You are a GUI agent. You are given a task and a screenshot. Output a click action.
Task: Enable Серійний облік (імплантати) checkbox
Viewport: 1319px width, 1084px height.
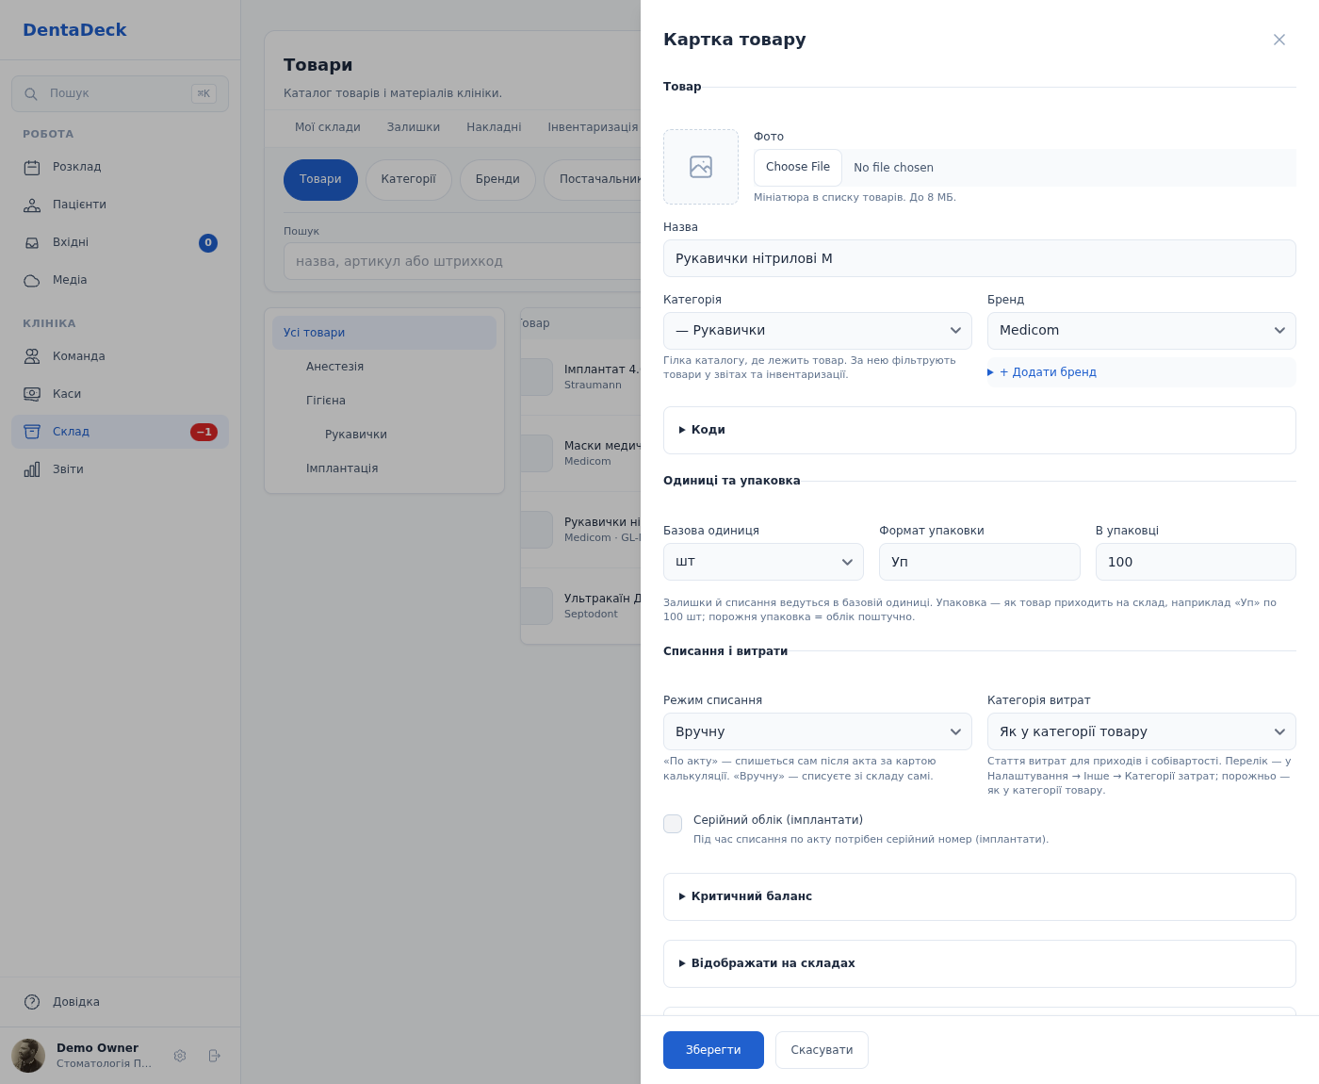click(673, 824)
